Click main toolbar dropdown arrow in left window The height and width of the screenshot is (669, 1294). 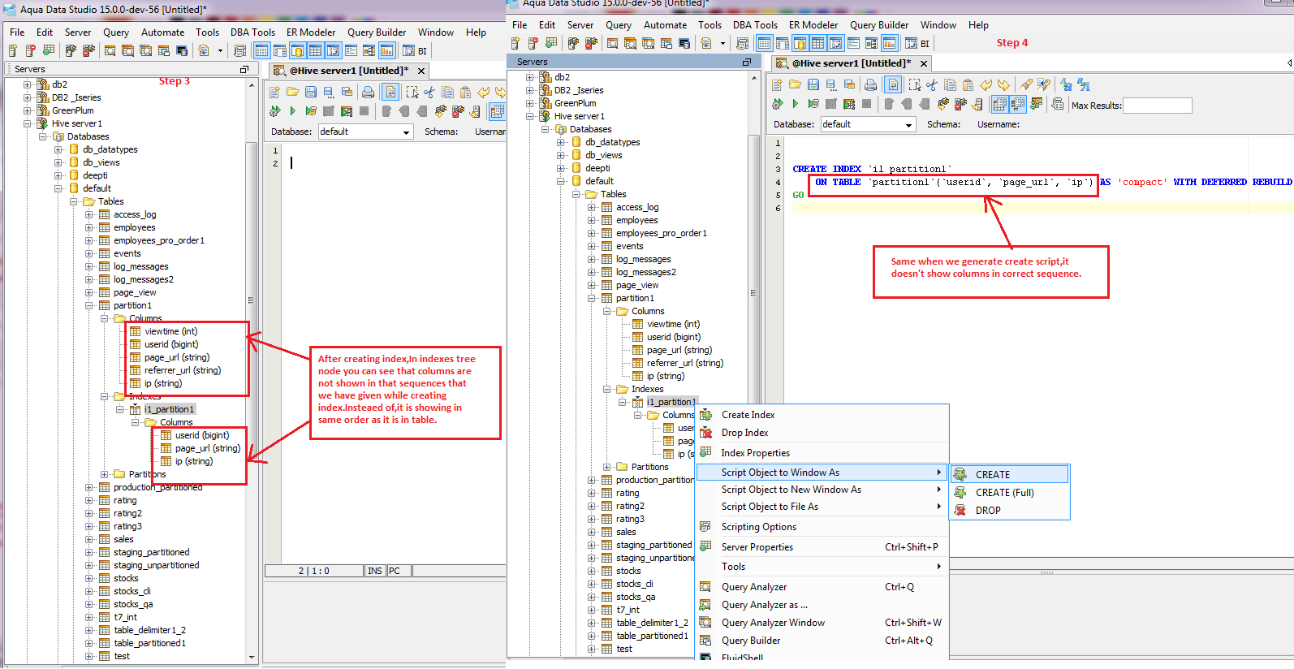(x=220, y=50)
